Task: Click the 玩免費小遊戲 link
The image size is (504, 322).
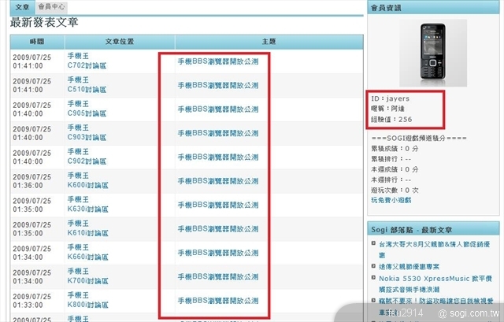Action: pos(395,200)
